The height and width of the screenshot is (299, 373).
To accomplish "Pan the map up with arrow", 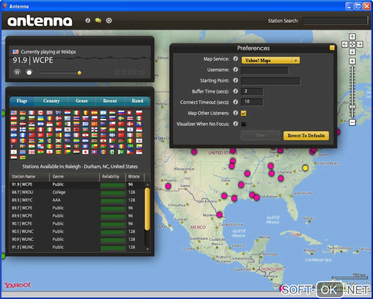I will coord(352,37).
